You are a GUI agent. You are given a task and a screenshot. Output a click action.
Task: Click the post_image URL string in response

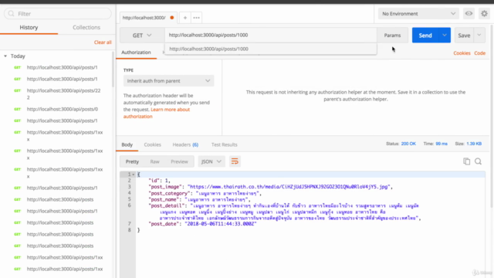coord(289,187)
